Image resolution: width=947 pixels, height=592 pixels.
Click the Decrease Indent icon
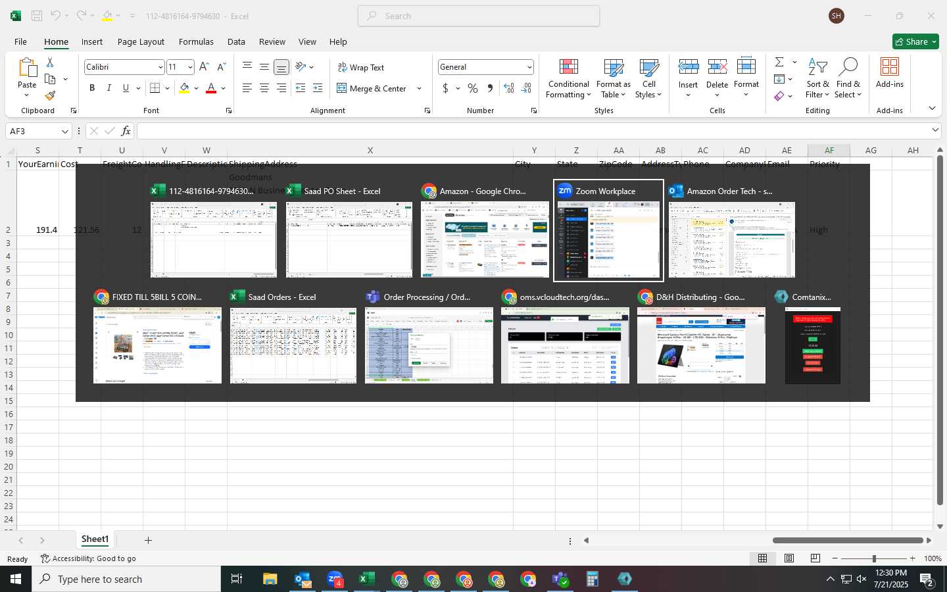(301, 88)
